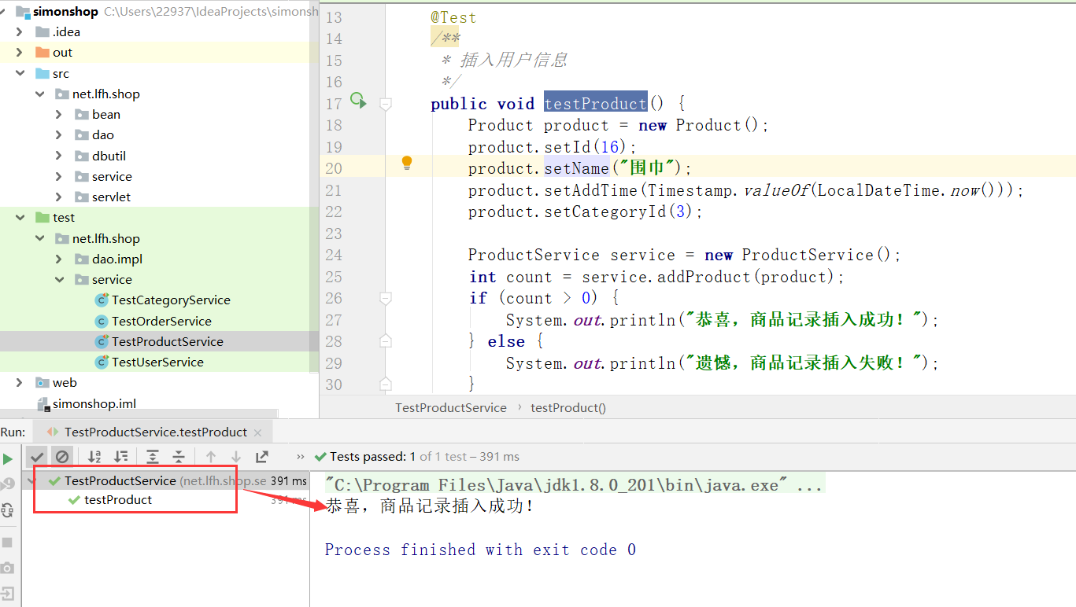Collapse TestProductService test result node
The width and height of the screenshot is (1076, 607).
(31, 480)
